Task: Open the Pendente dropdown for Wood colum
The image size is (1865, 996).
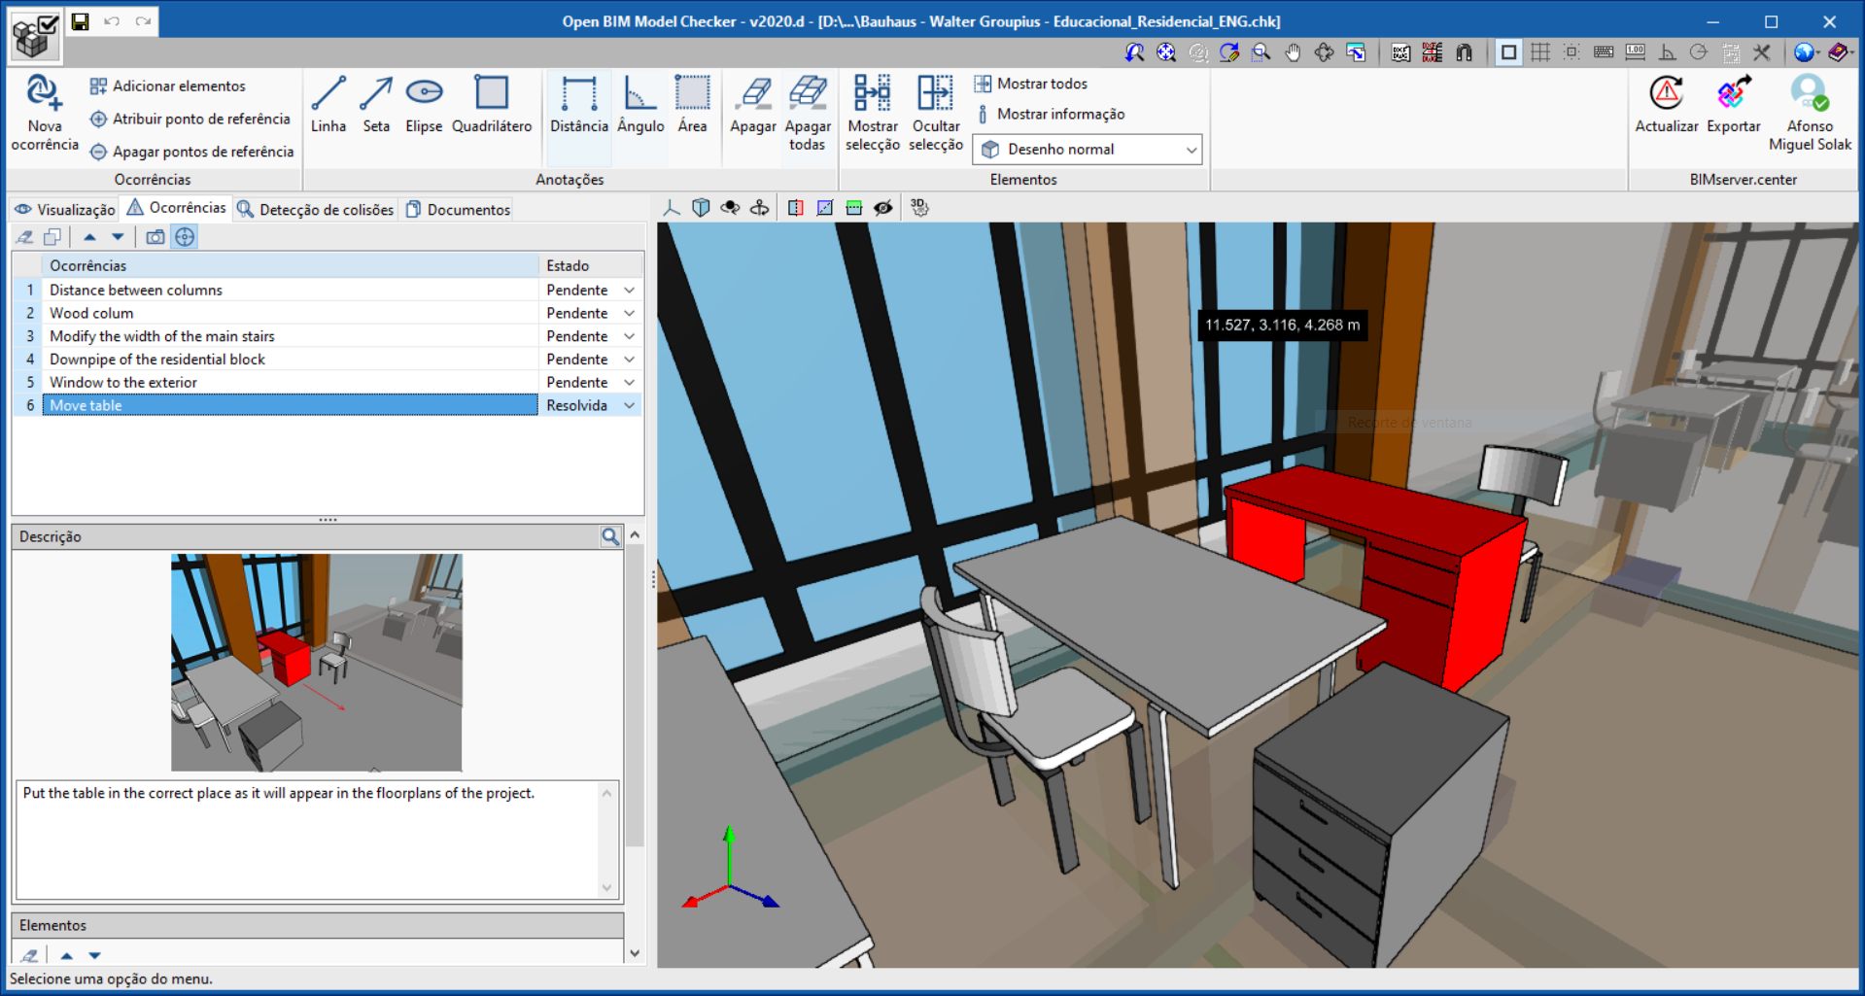Action: 629,313
